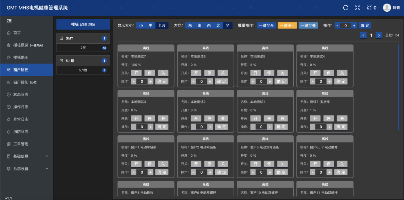Confirm the batch operation with 确定
This screenshot has width=404, height=200.
[x=365, y=26]
